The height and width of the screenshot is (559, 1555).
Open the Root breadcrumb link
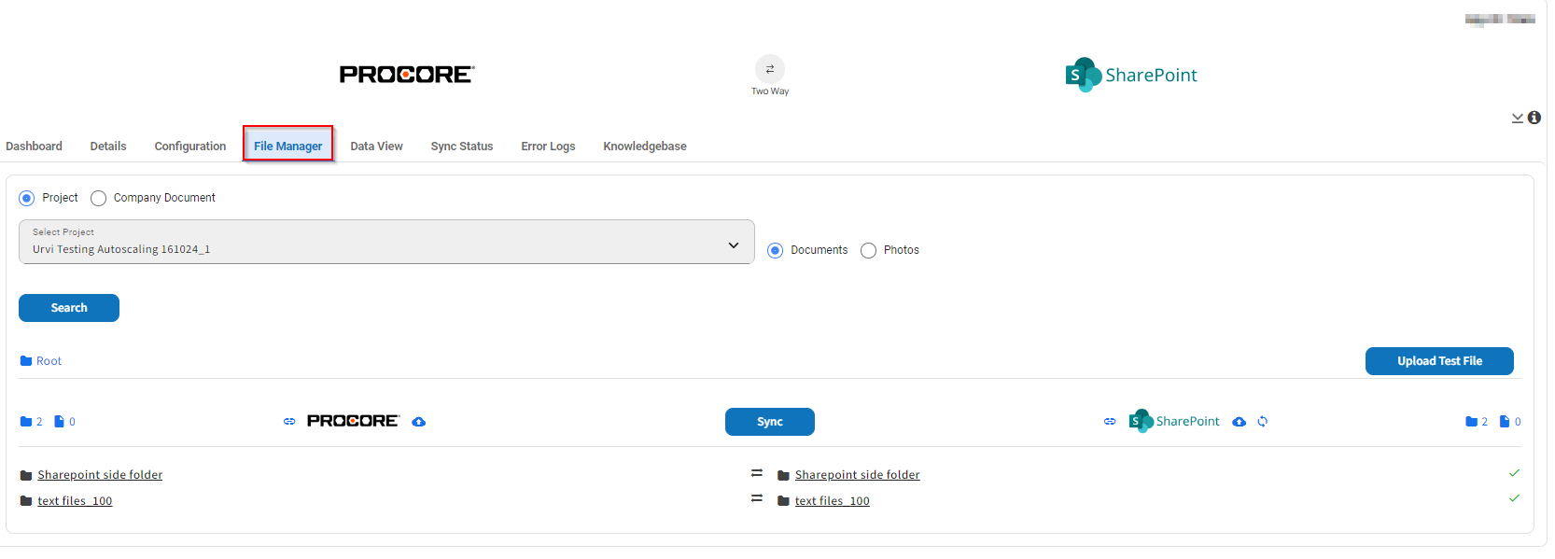click(x=49, y=361)
